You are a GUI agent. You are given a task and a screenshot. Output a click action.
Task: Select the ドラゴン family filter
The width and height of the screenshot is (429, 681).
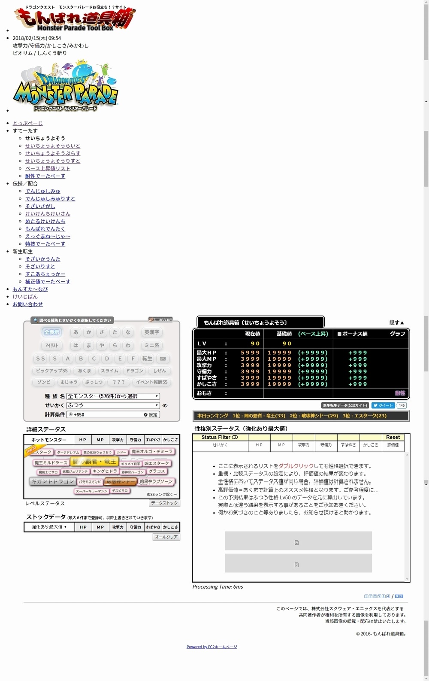click(x=135, y=371)
